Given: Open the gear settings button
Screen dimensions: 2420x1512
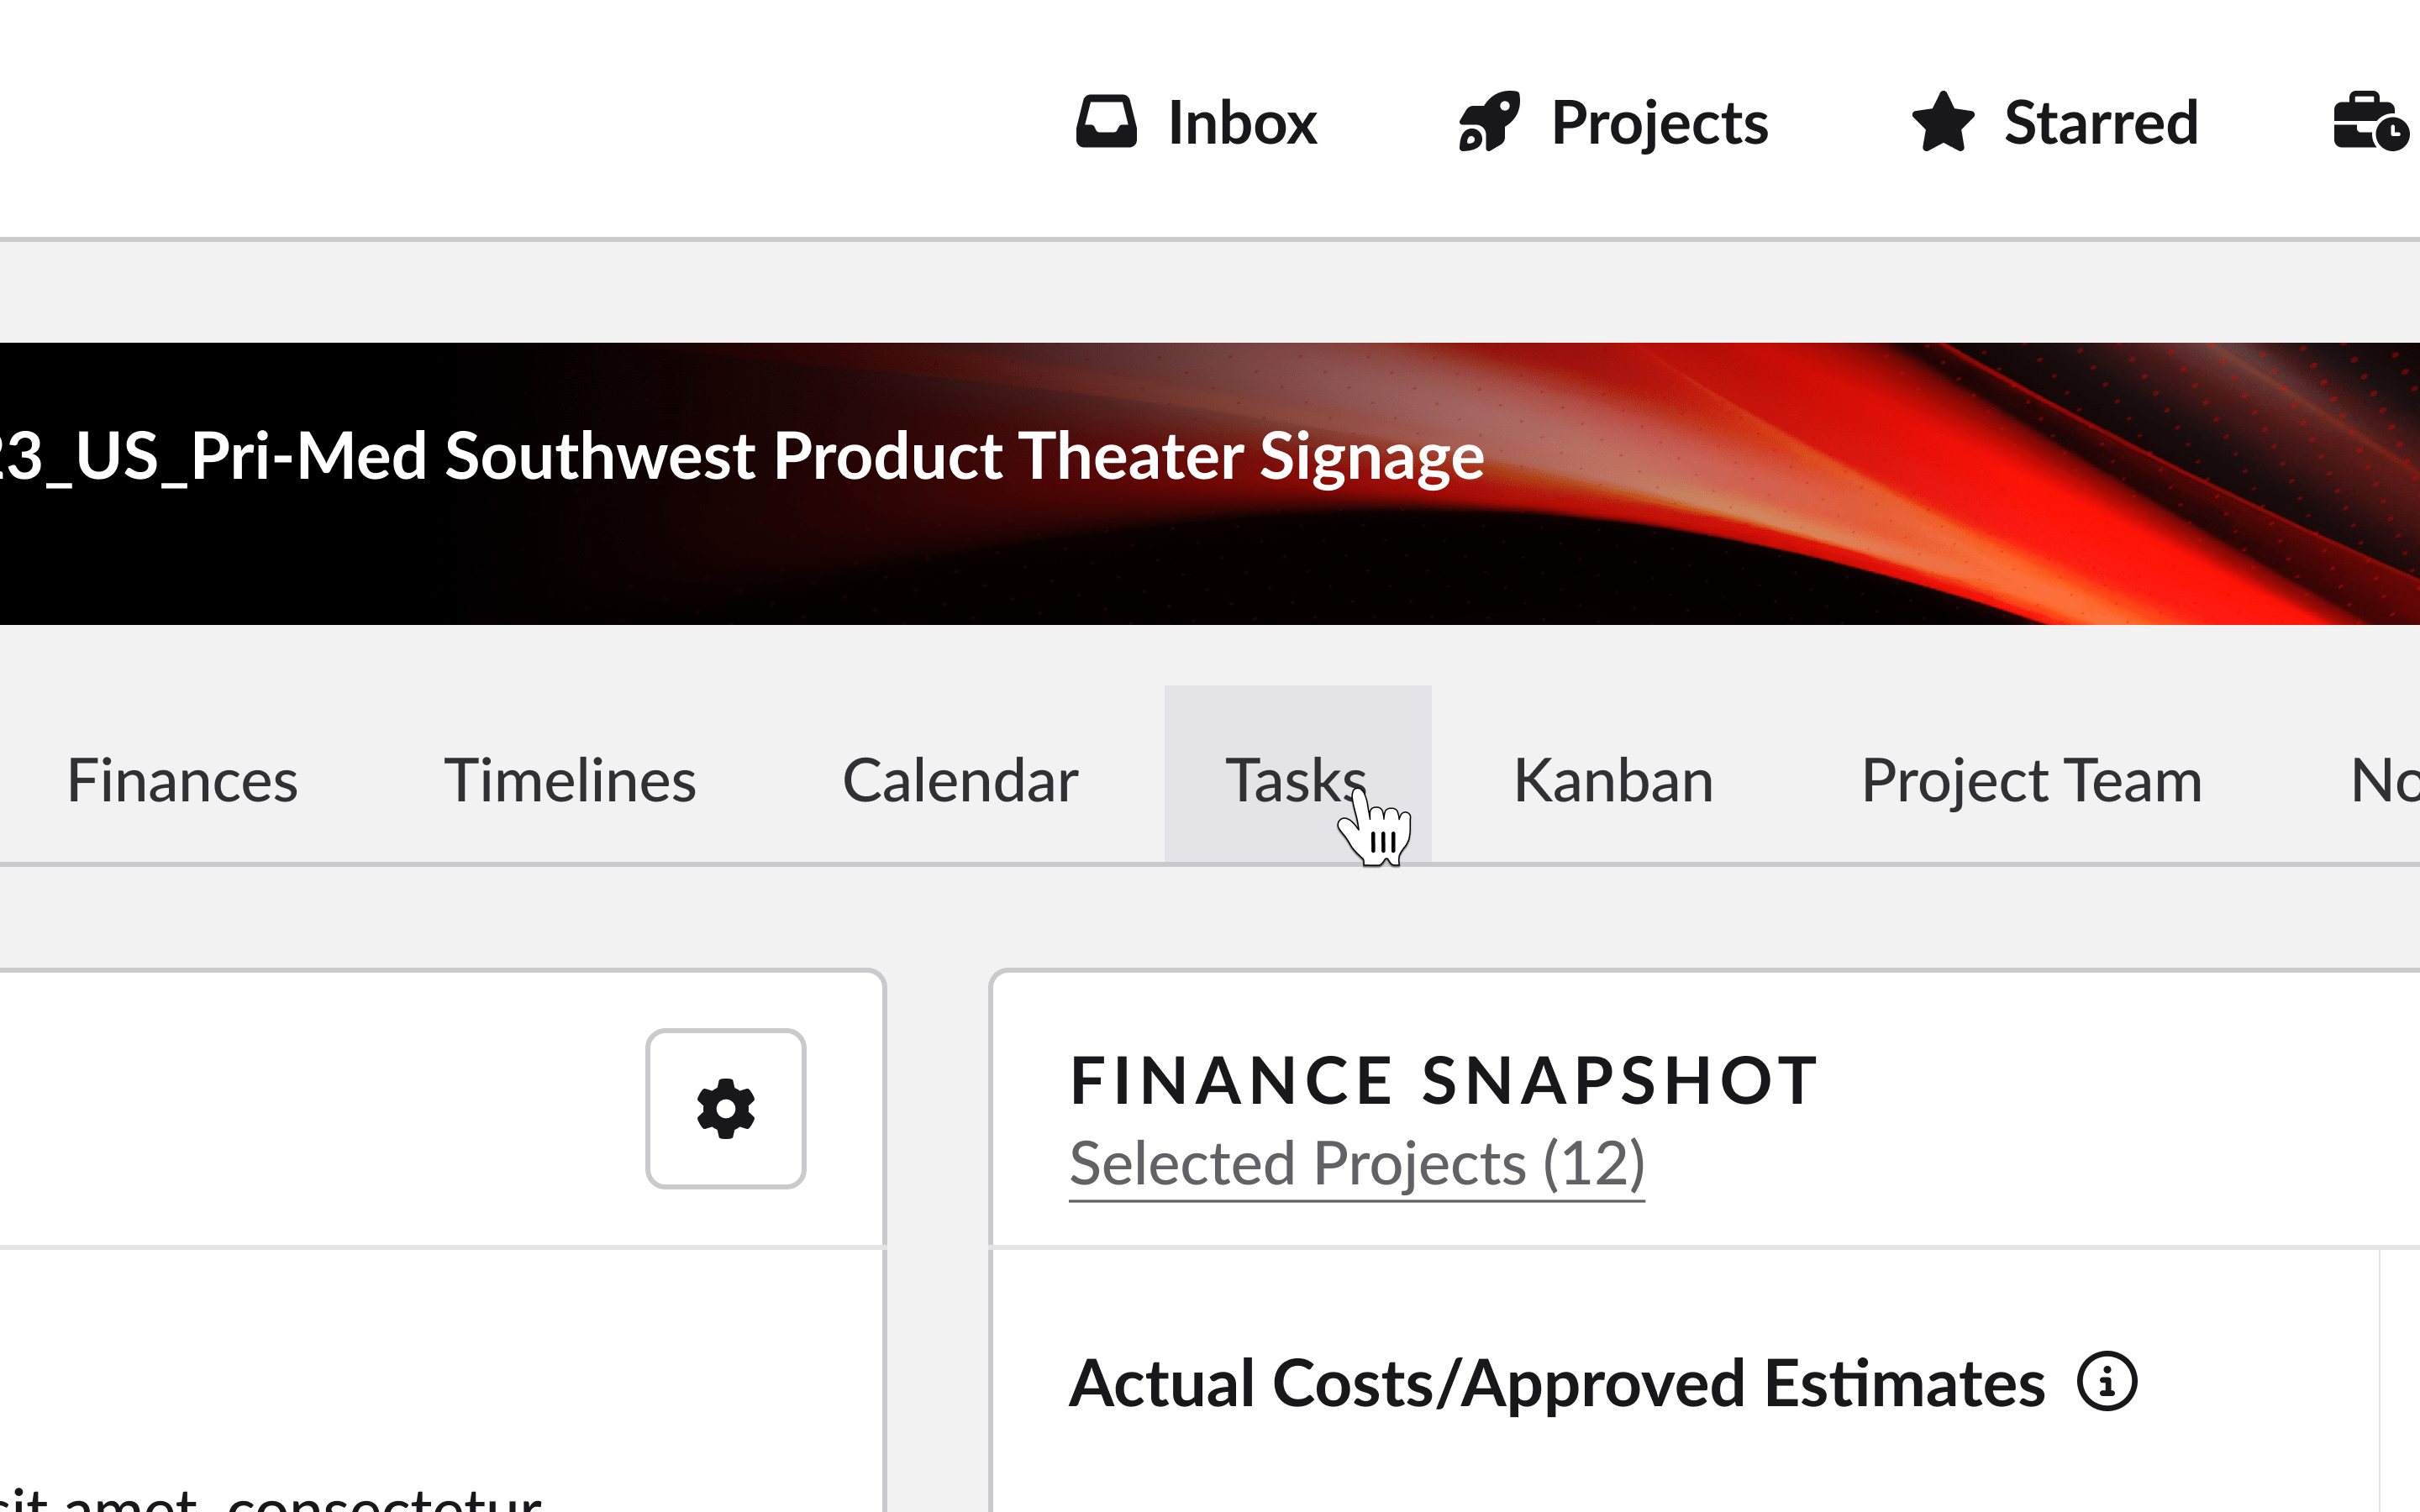Looking at the screenshot, I should pyautogui.click(x=726, y=1108).
